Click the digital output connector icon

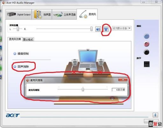pos(147,64)
